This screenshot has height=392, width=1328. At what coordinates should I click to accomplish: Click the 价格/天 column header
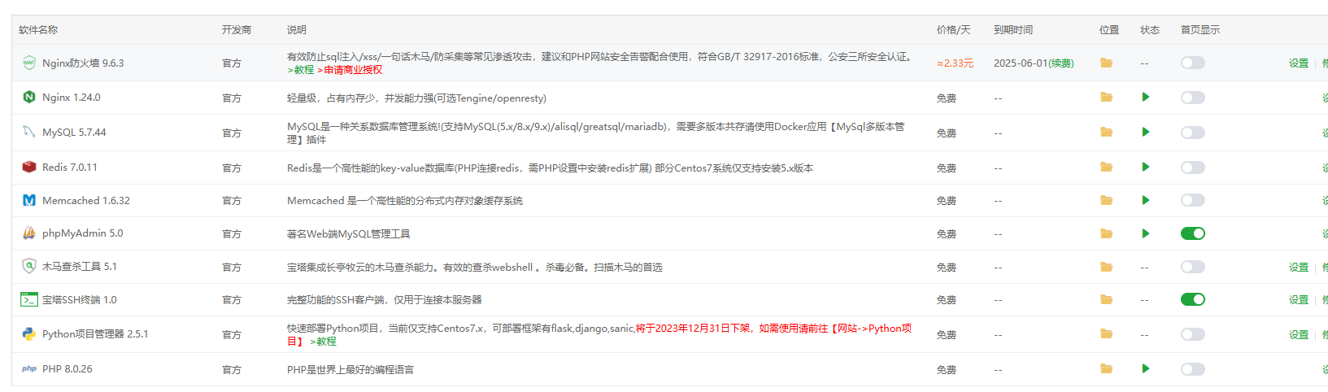pyautogui.click(x=954, y=29)
